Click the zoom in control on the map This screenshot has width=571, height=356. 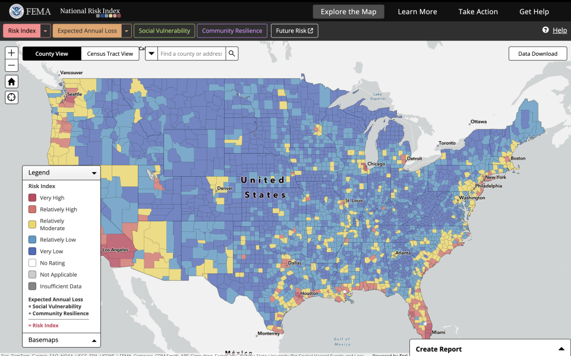[x=11, y=52]
